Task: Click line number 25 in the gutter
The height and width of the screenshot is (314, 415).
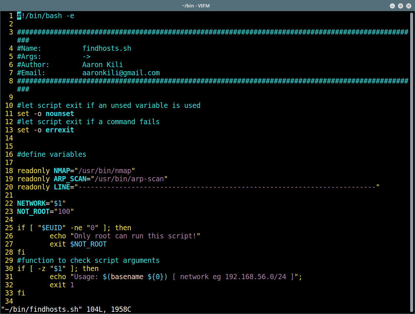Action: [x=9, y=228]
